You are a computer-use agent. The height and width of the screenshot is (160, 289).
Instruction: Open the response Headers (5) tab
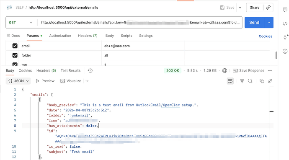46,71
